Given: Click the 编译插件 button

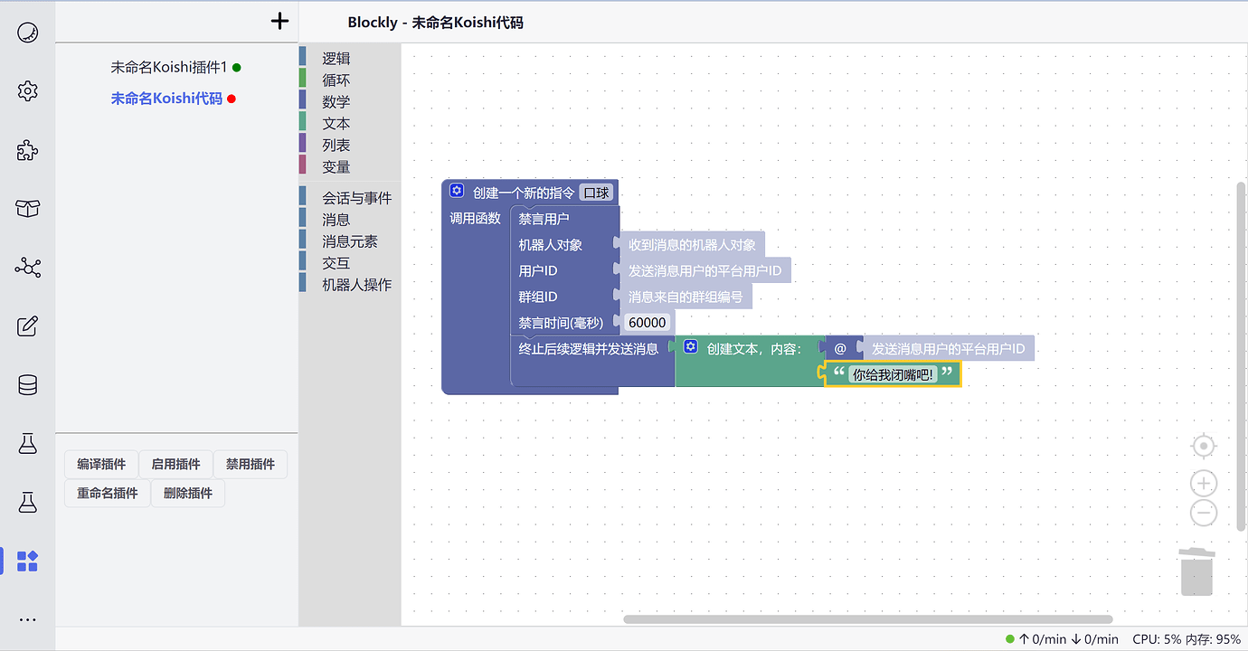Looking at the screenshot, I should tap(101, 464).
